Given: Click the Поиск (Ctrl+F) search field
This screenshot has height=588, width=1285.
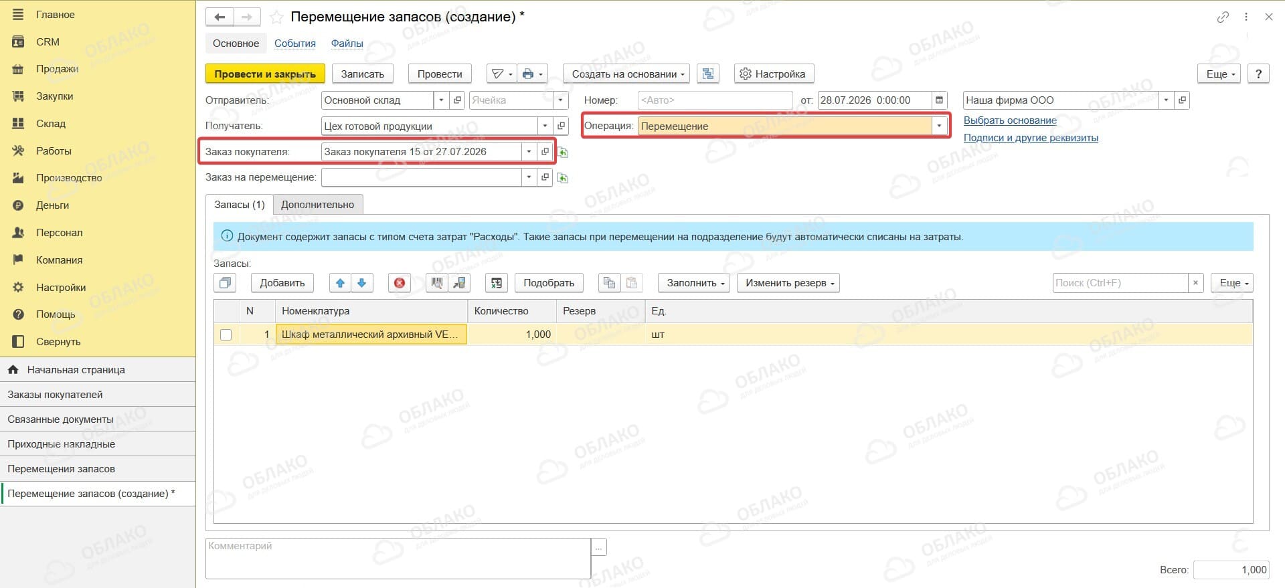Looking at the screenshot, I should click(1120, 283).
